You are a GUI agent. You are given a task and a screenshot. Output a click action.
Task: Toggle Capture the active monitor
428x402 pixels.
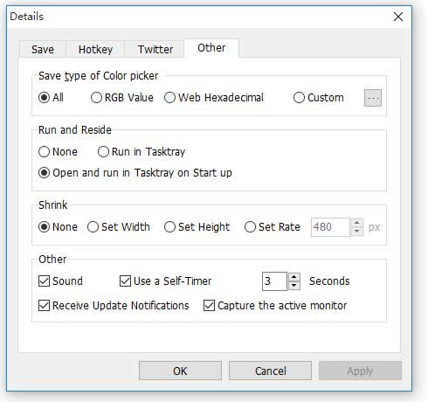(275, 306)
